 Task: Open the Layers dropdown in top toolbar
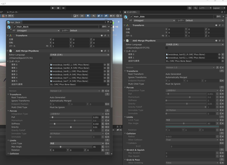[x=205, y=8]
